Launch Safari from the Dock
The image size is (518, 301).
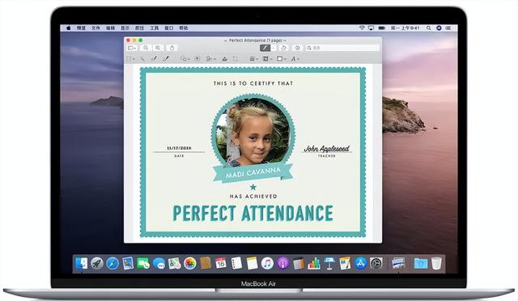tap(113, 263)
